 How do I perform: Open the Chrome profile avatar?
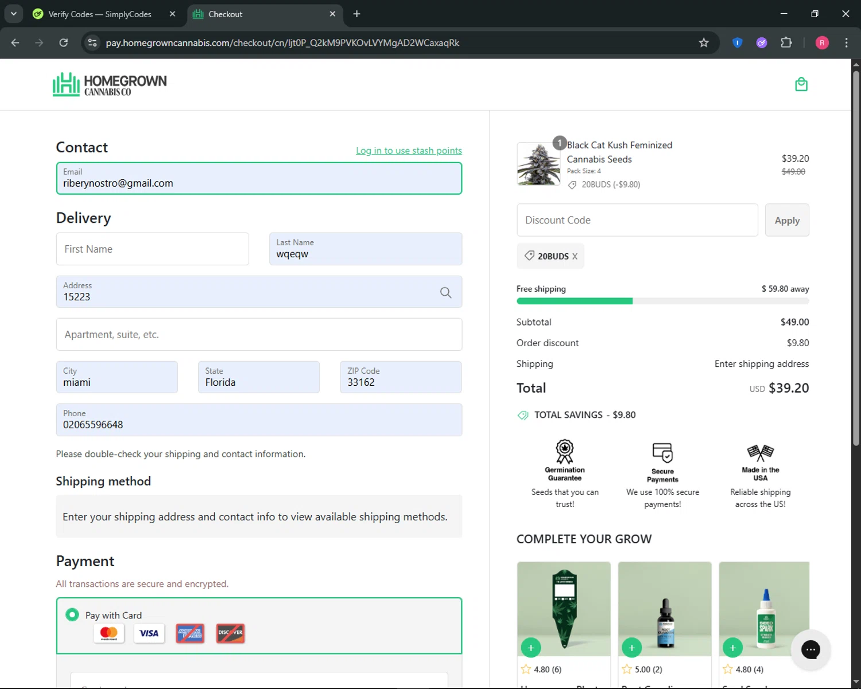[822, 42]
